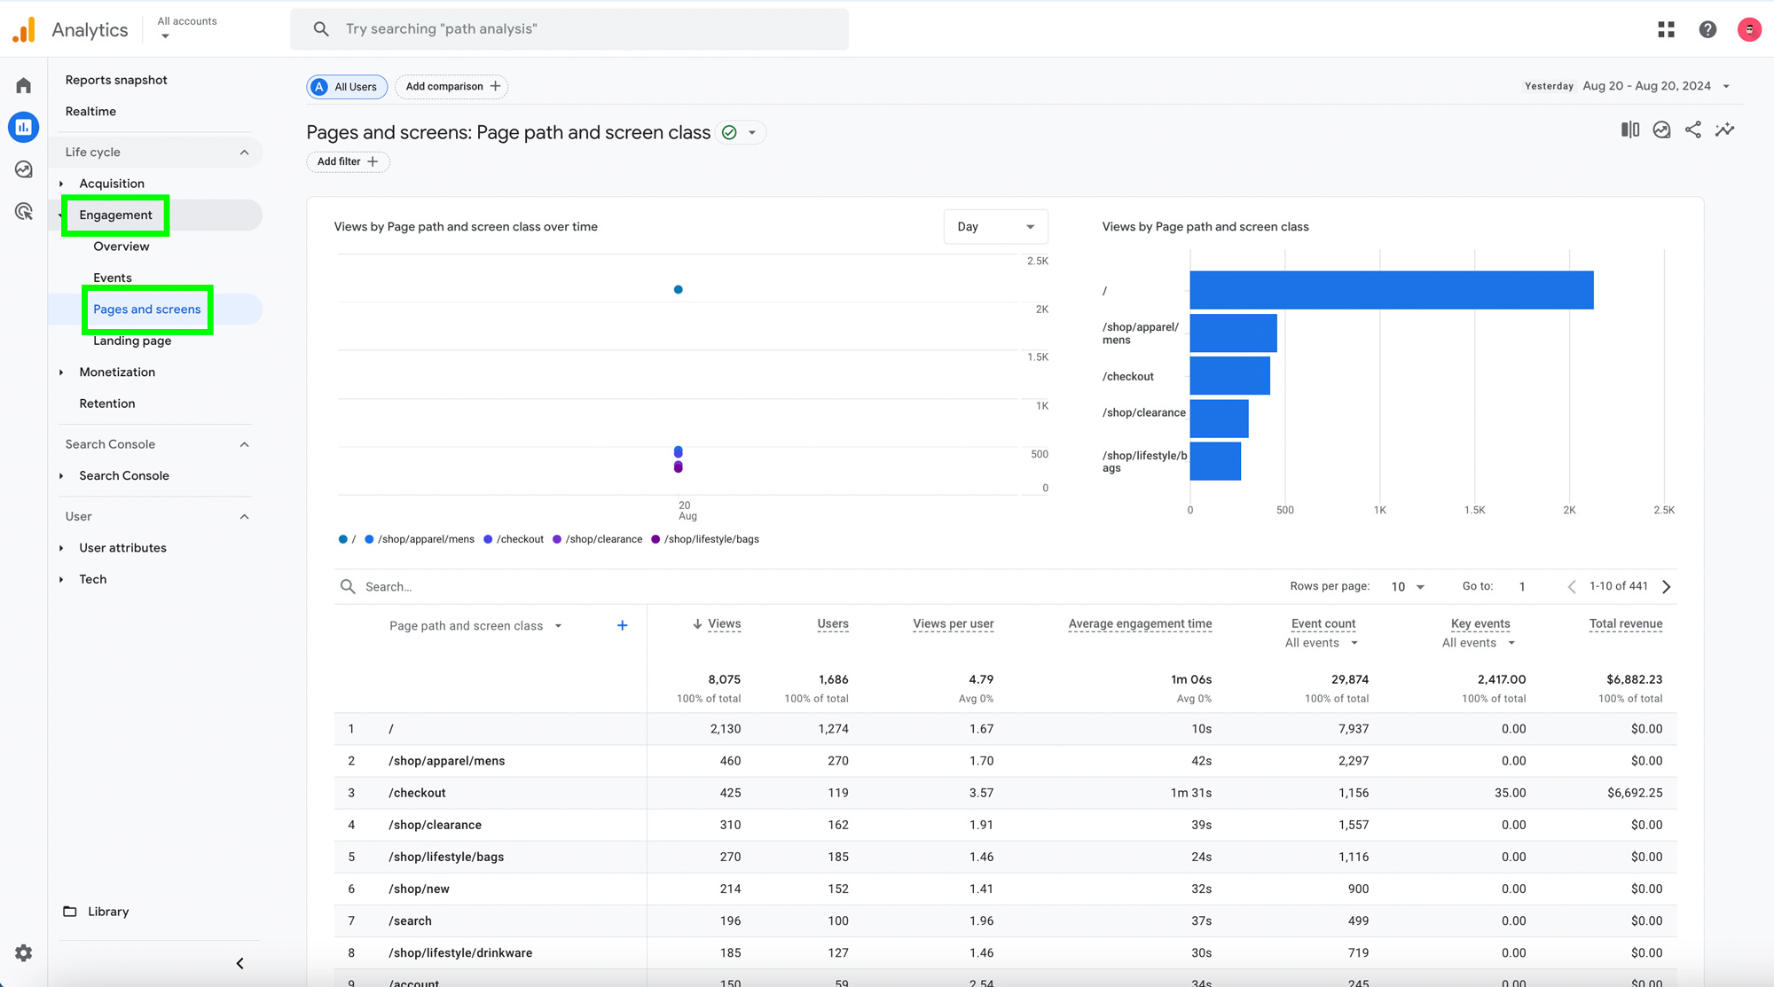This screenshot has width=1774, height=987.
Task: Open the Help question mark icon
Action: click(1707, 29)
